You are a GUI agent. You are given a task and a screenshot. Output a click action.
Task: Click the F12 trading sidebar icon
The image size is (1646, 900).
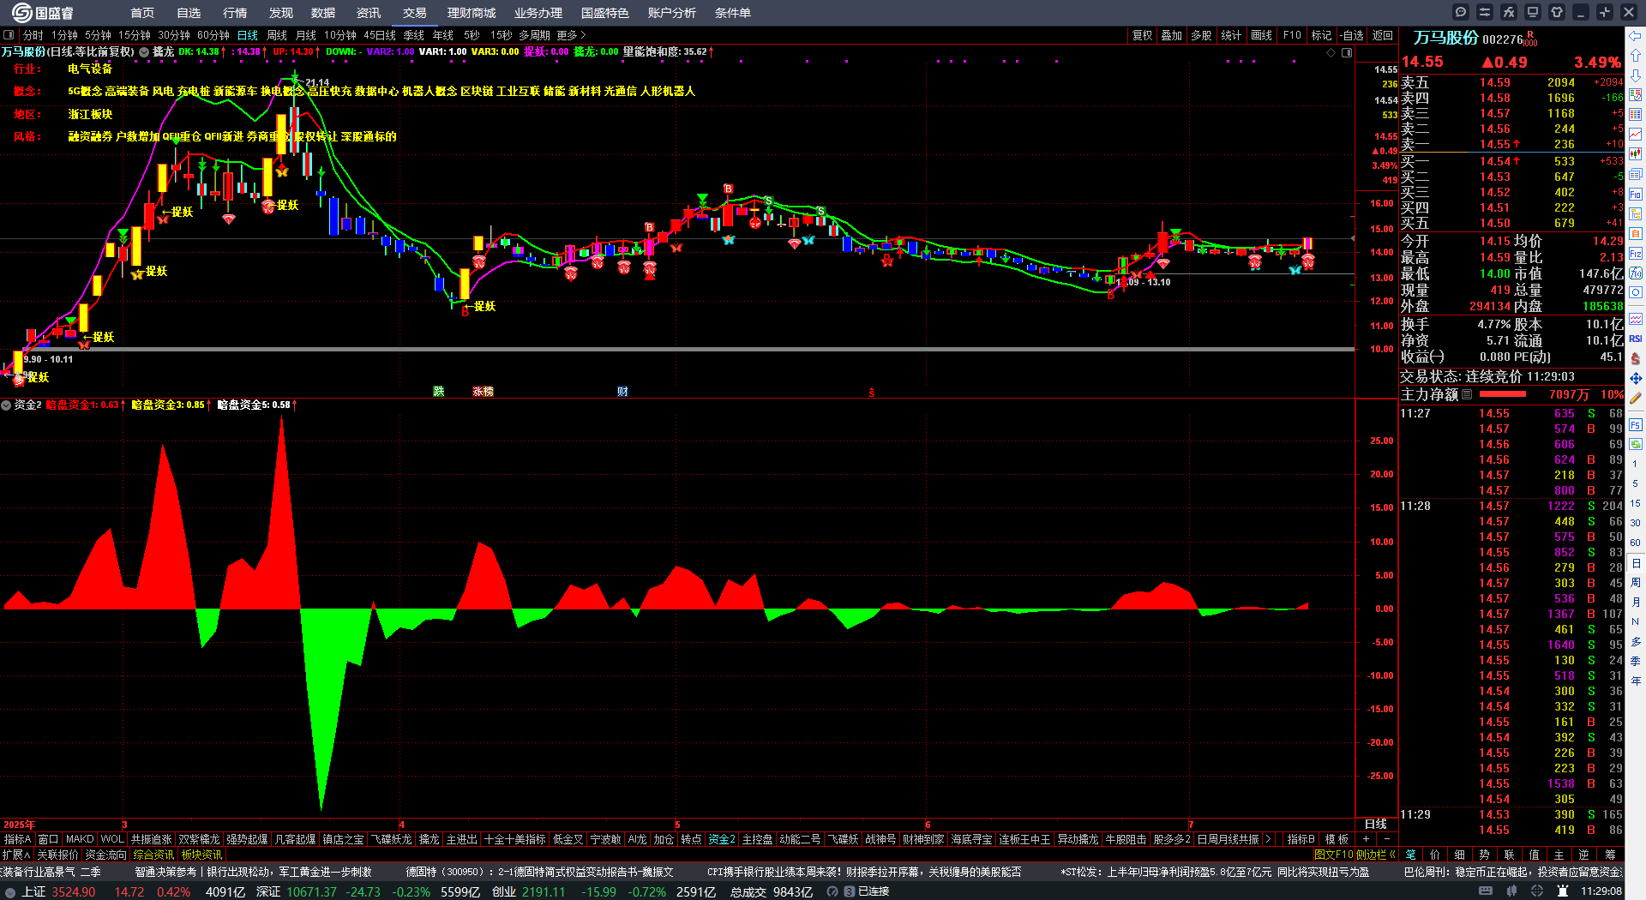point(1636,254)
